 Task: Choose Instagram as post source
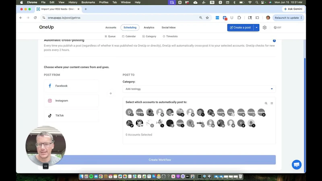coord(71,101)
